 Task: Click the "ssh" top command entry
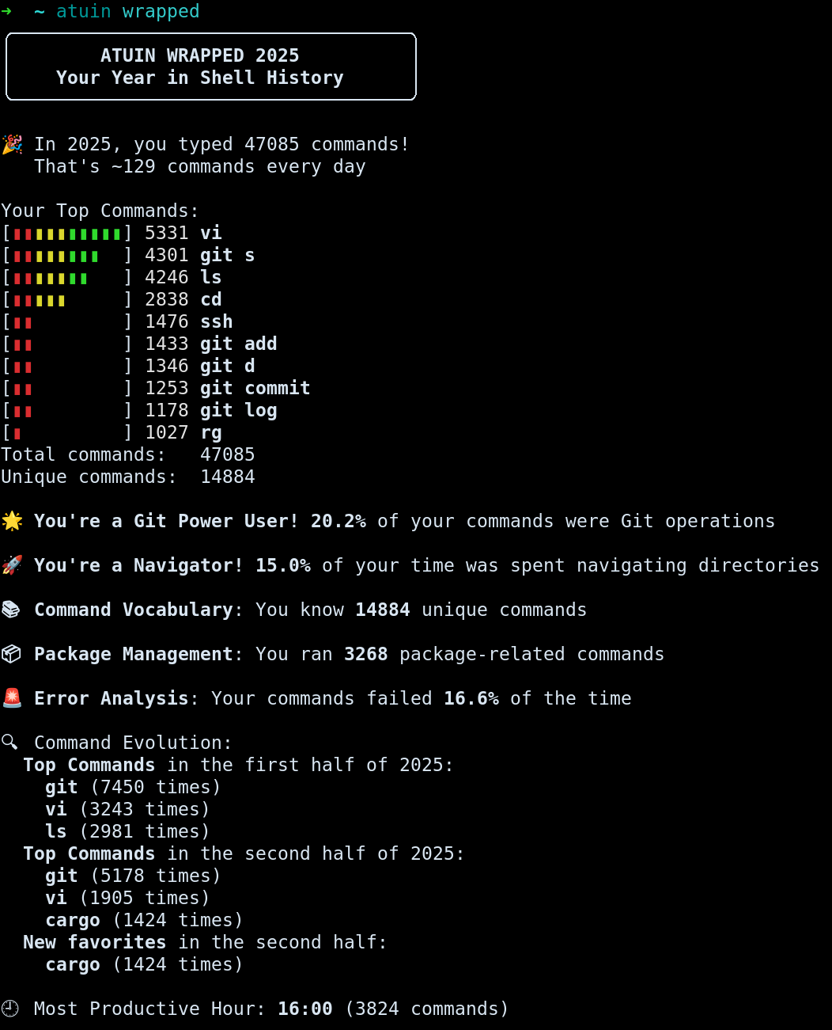pyautogui.click(x=216, y=321)
